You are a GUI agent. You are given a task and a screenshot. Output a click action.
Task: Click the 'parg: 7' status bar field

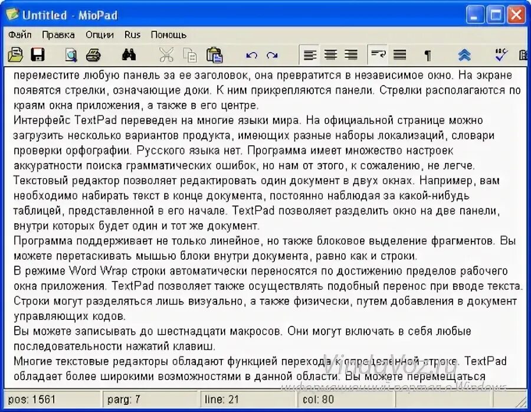click(150, 400)
